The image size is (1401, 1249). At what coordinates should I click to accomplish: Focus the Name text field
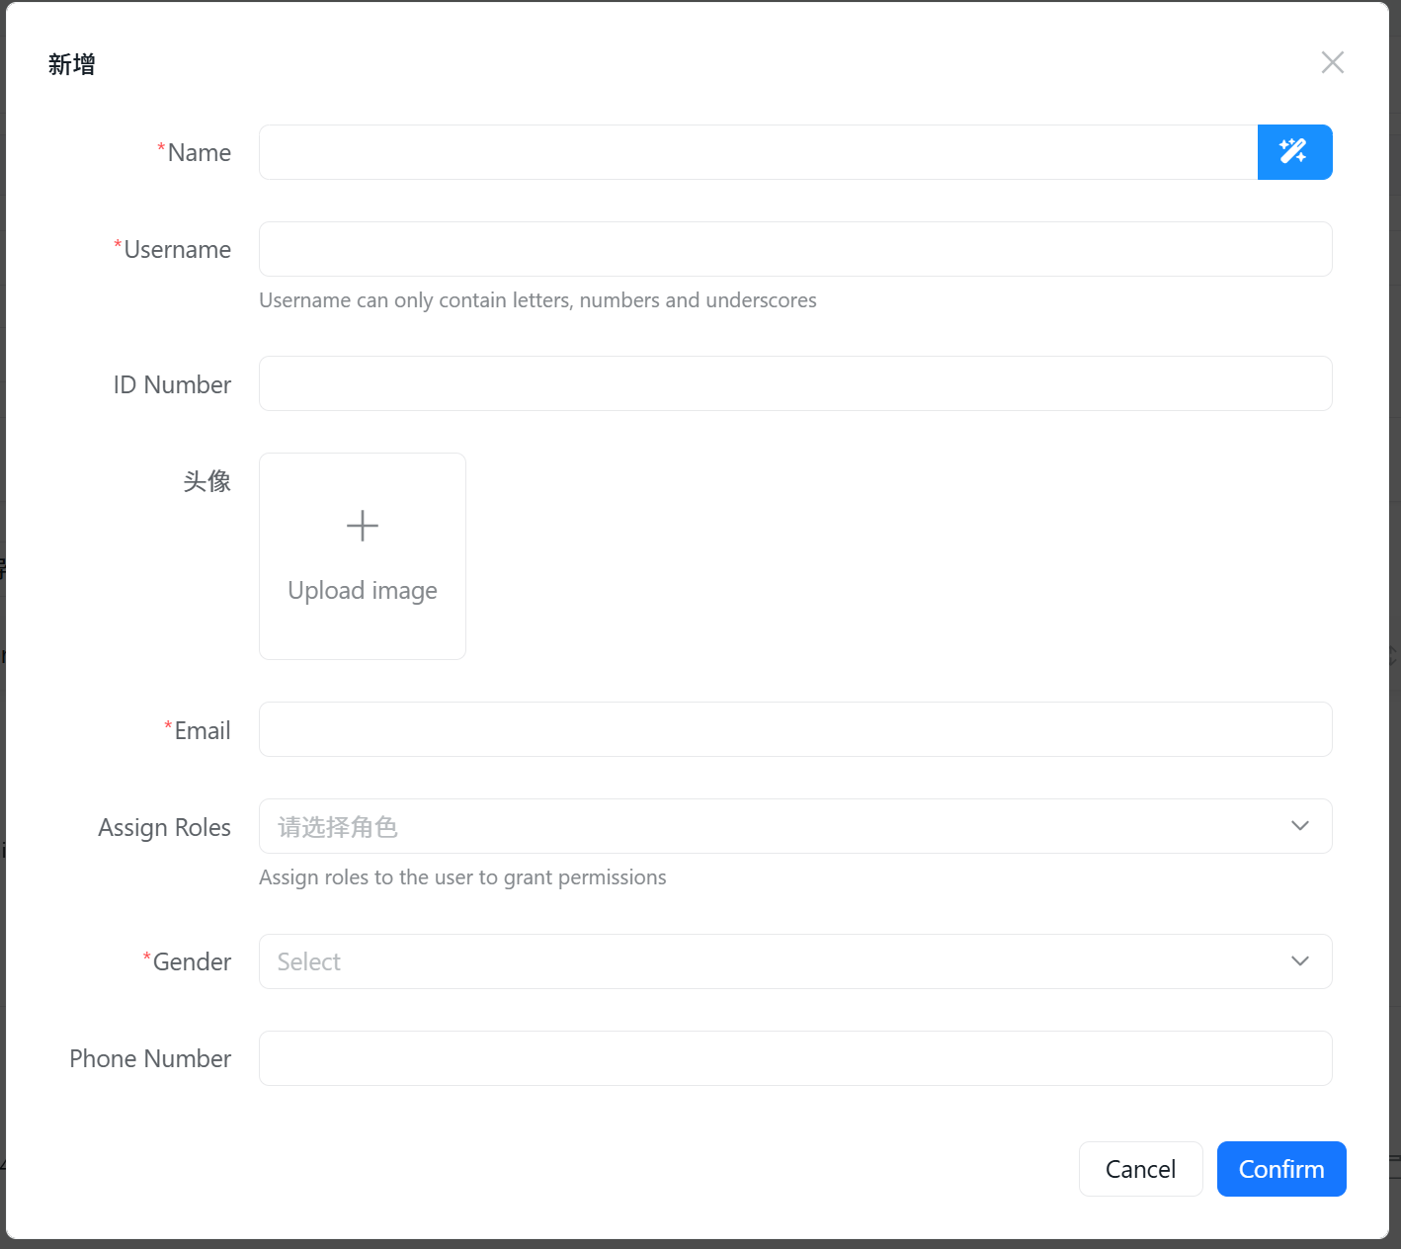758,152
